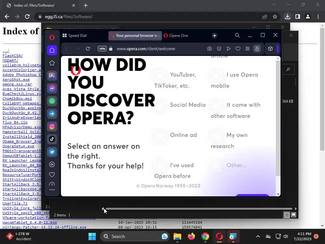Switch File Explorer to details view
This screenshot has height=244, width=325.
(287, 215)
